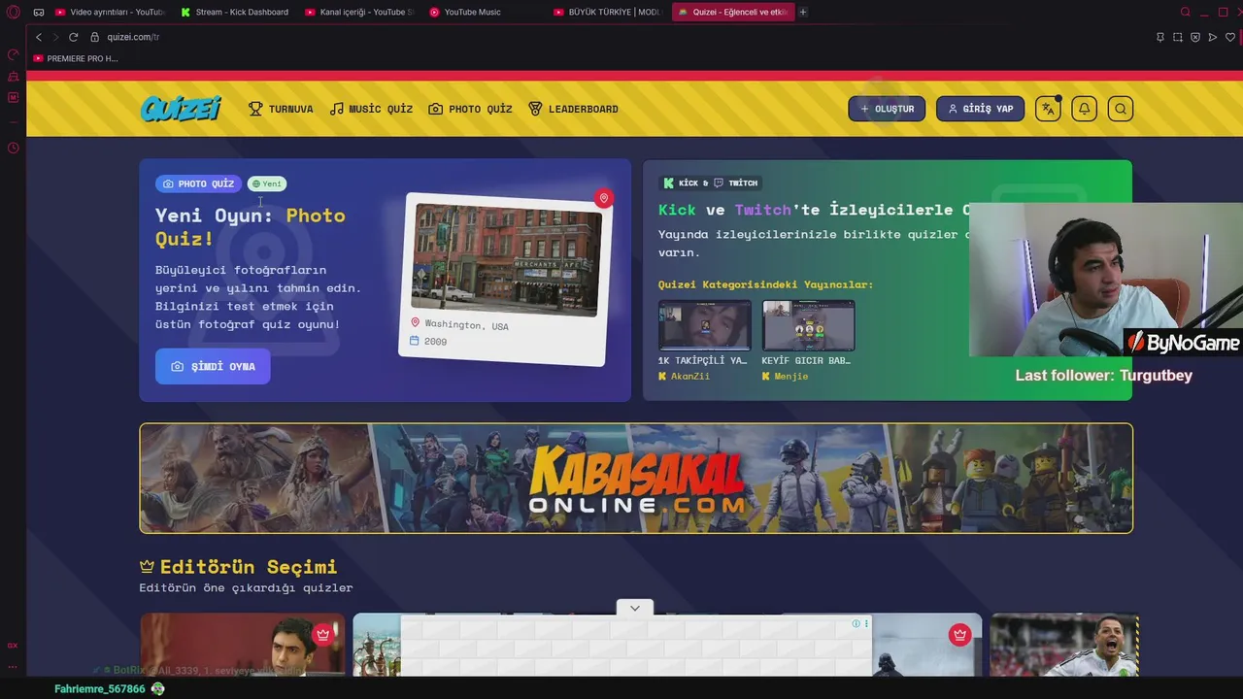1243x699 pixels.
Task: Open AkanZii's stream thumbnail
Action: pos(704,325)
